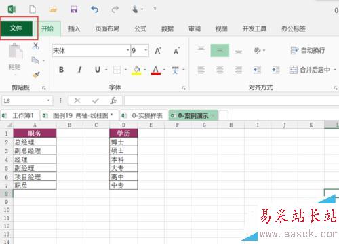Align text to top
Screen dimensions: 339x244
point(201,49)
